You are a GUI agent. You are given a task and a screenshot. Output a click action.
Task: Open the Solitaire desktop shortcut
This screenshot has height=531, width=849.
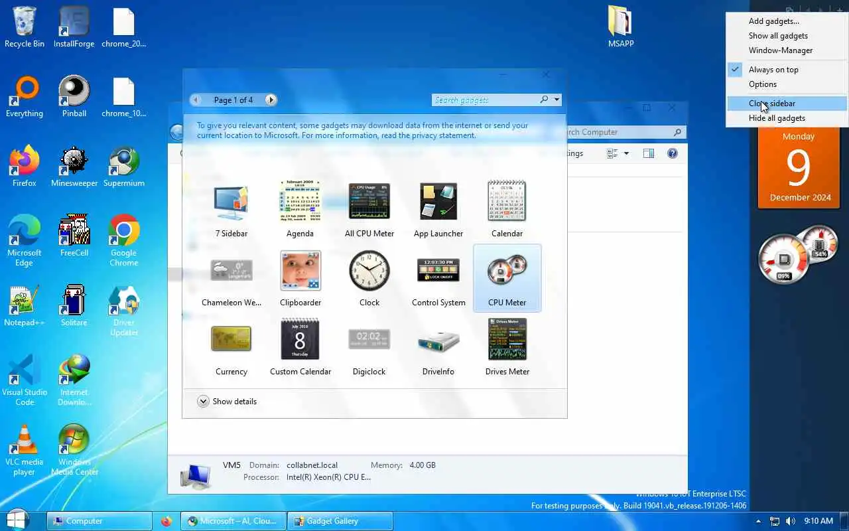point(74,306)
